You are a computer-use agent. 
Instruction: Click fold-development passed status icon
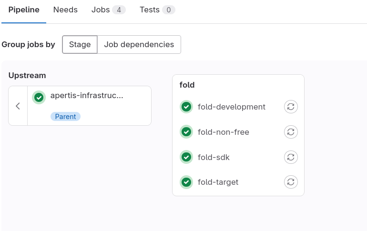pos(186,107)
